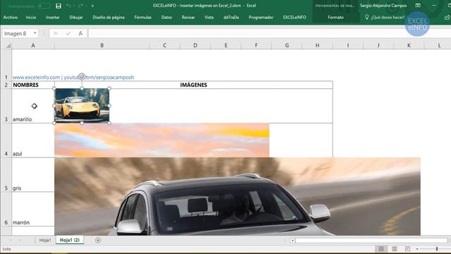Open the Formato picture tools tab
This screenshot has height=254, width=451.
[335, 17]
